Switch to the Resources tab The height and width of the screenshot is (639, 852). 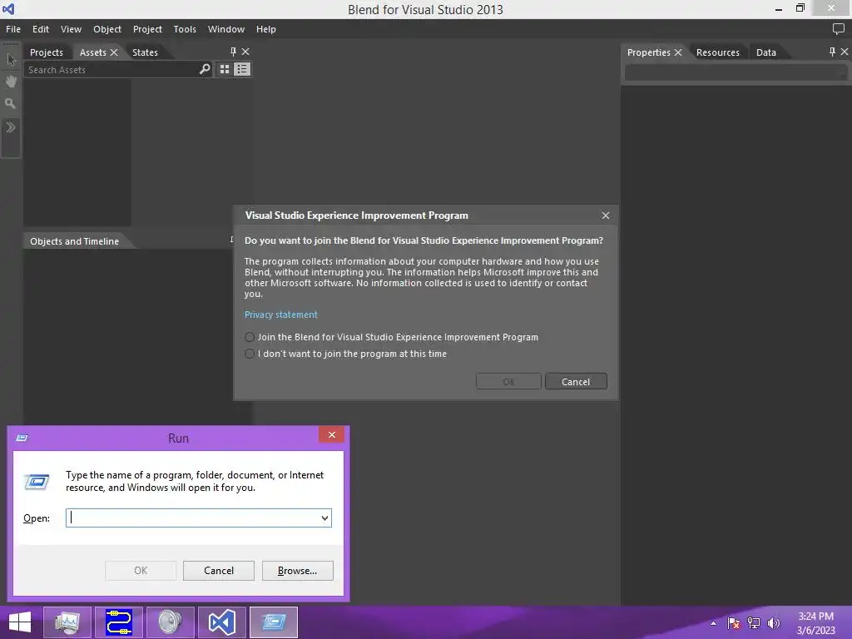click(x=718, y=52)
